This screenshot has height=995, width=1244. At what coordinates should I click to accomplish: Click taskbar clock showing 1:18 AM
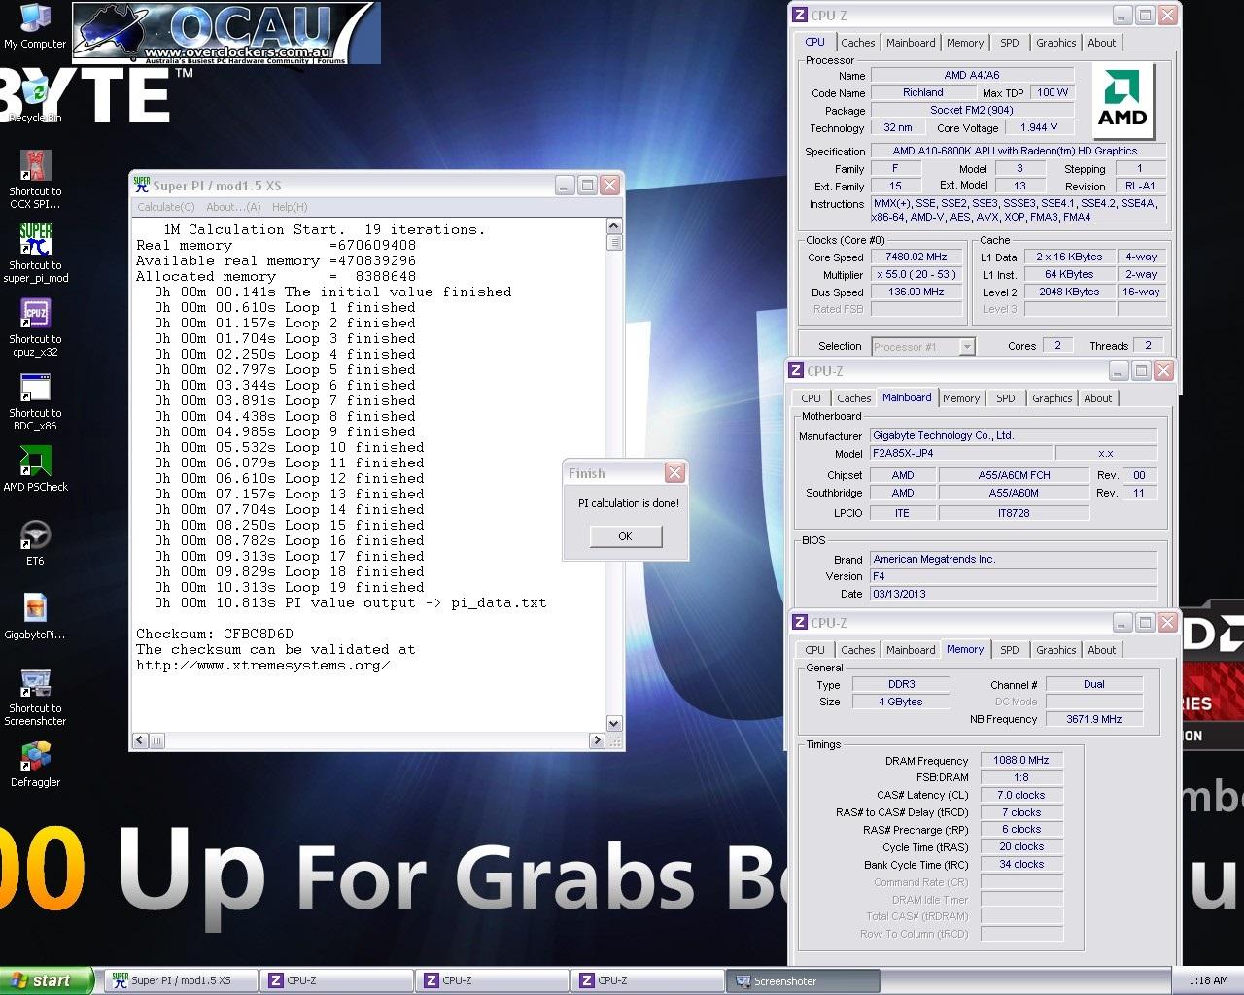click(x=1208, y=980)
